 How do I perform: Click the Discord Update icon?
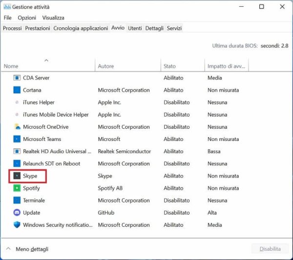(17, 213)
